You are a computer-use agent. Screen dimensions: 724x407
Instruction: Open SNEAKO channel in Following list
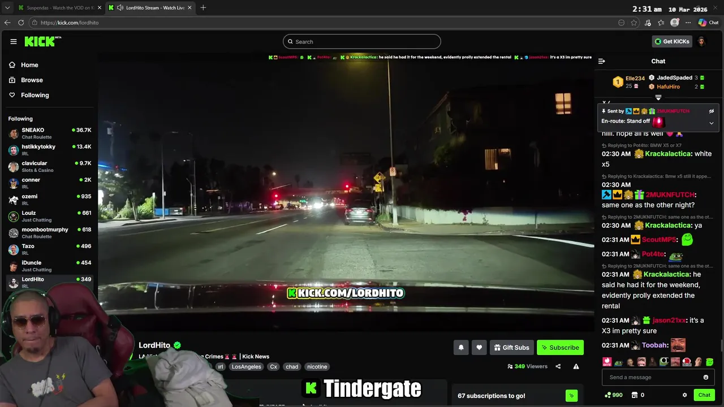pos(50,133)
